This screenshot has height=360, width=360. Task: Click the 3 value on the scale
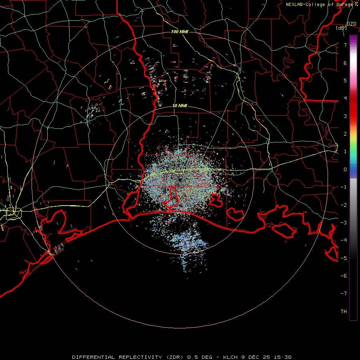[345, 116]
